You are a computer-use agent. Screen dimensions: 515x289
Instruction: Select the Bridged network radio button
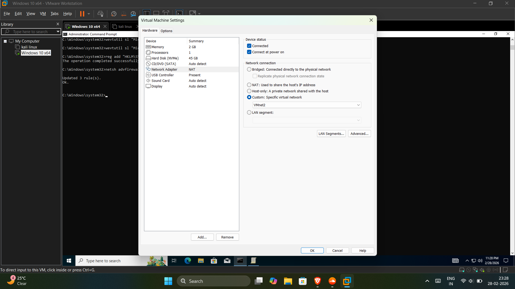[249, 69]
